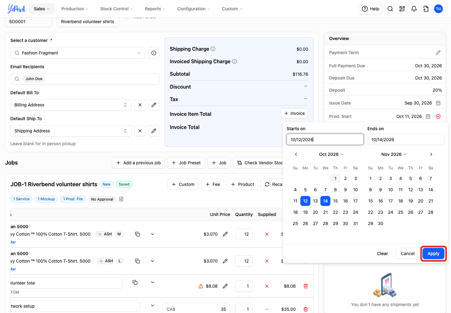
Task: Open the Billing Address selector
Action: 71,105
